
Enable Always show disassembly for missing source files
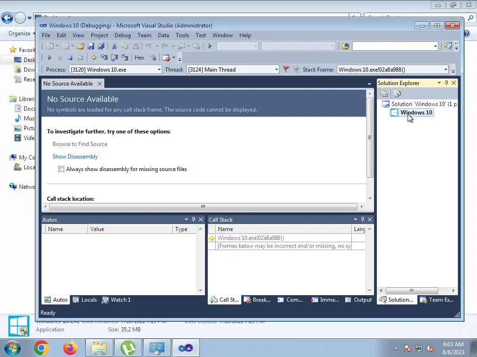click(x=61, y=169)
